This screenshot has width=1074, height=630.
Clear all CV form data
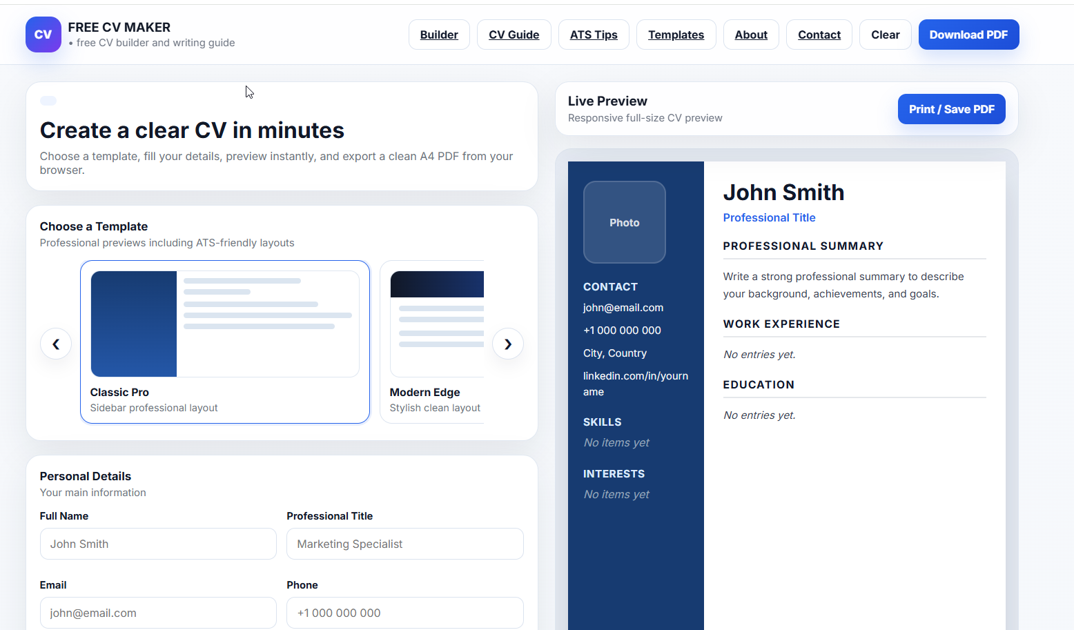point(886,35)
